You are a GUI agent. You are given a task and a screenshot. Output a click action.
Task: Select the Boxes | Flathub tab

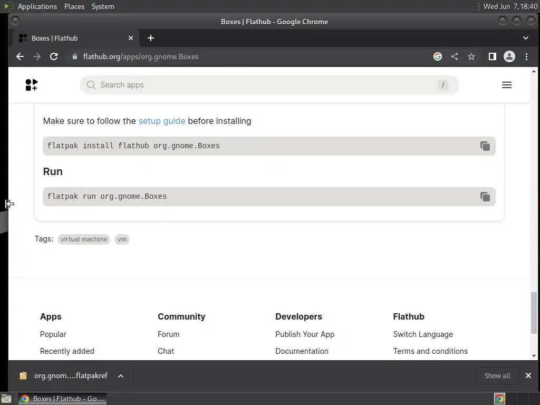pos(76,38)
